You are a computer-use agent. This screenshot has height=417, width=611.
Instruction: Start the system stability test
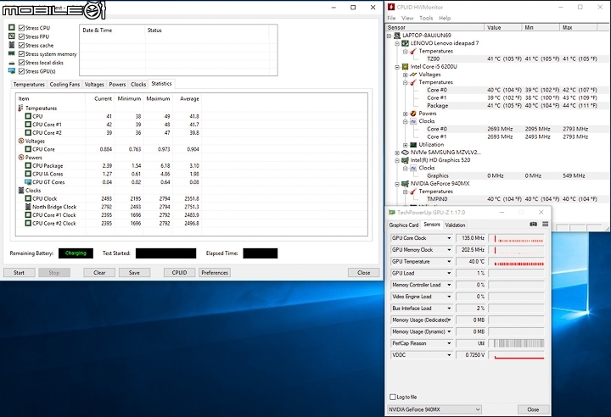19,273
